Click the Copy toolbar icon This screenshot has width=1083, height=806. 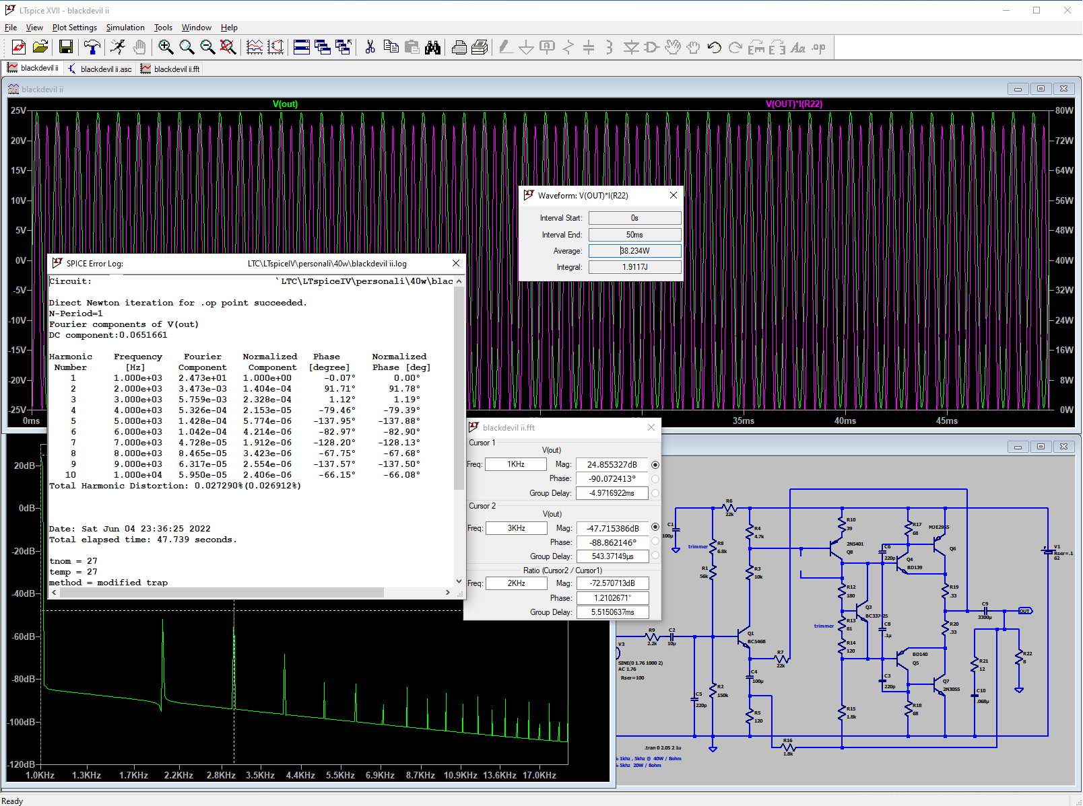pyautogui.click(x=391, y=47)
